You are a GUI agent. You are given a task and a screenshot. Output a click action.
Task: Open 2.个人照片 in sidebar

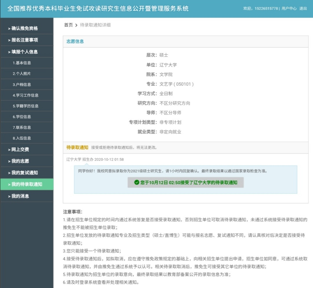pyautogui.click(x=22, y=74)
